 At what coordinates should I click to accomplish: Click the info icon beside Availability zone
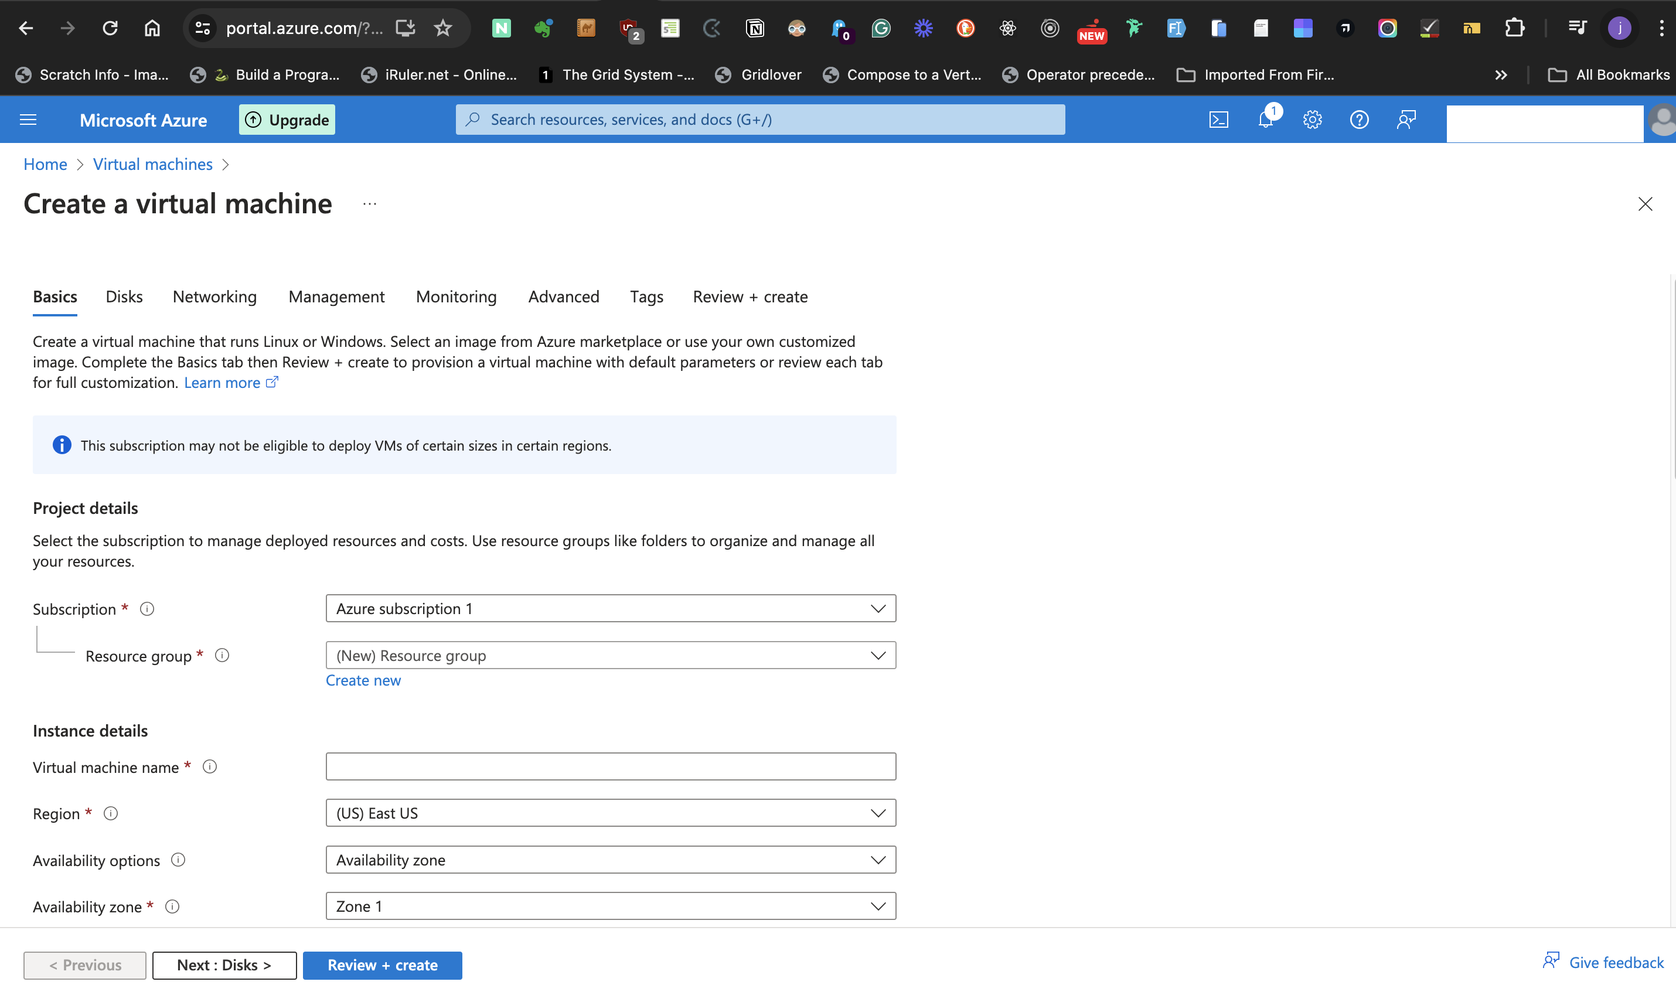pyautogui.click(x=172, y=906)
